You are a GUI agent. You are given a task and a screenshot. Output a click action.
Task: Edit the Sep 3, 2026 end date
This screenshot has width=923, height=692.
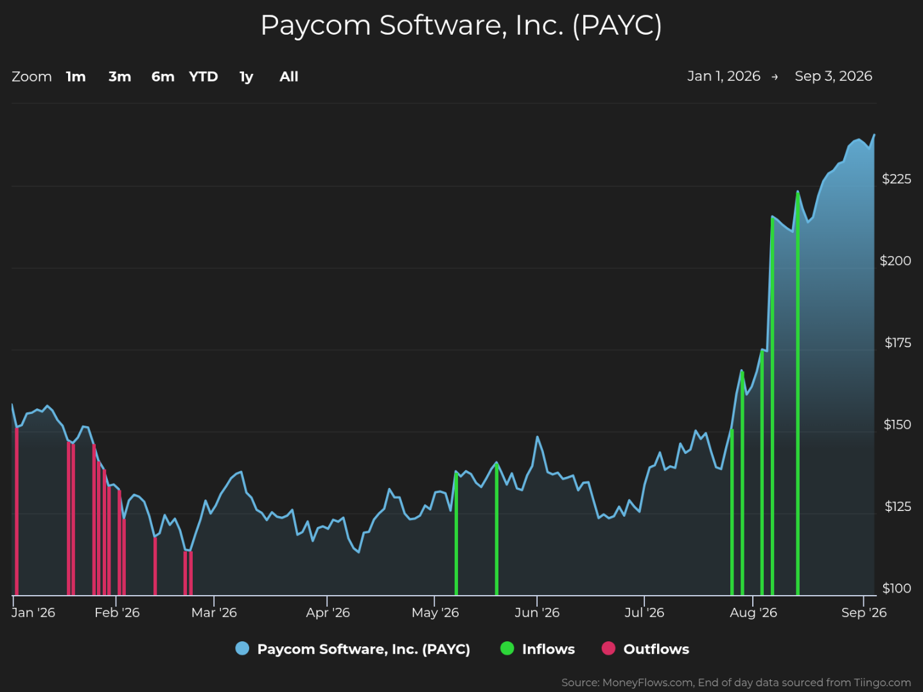834,76
